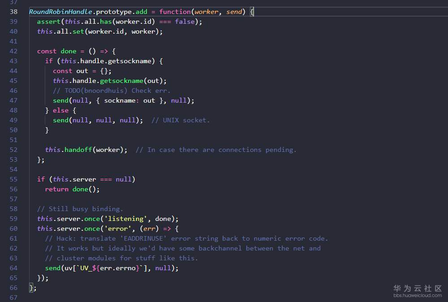
Task: Click line number 59 in the gutter
Action: (x=13, y=219)
